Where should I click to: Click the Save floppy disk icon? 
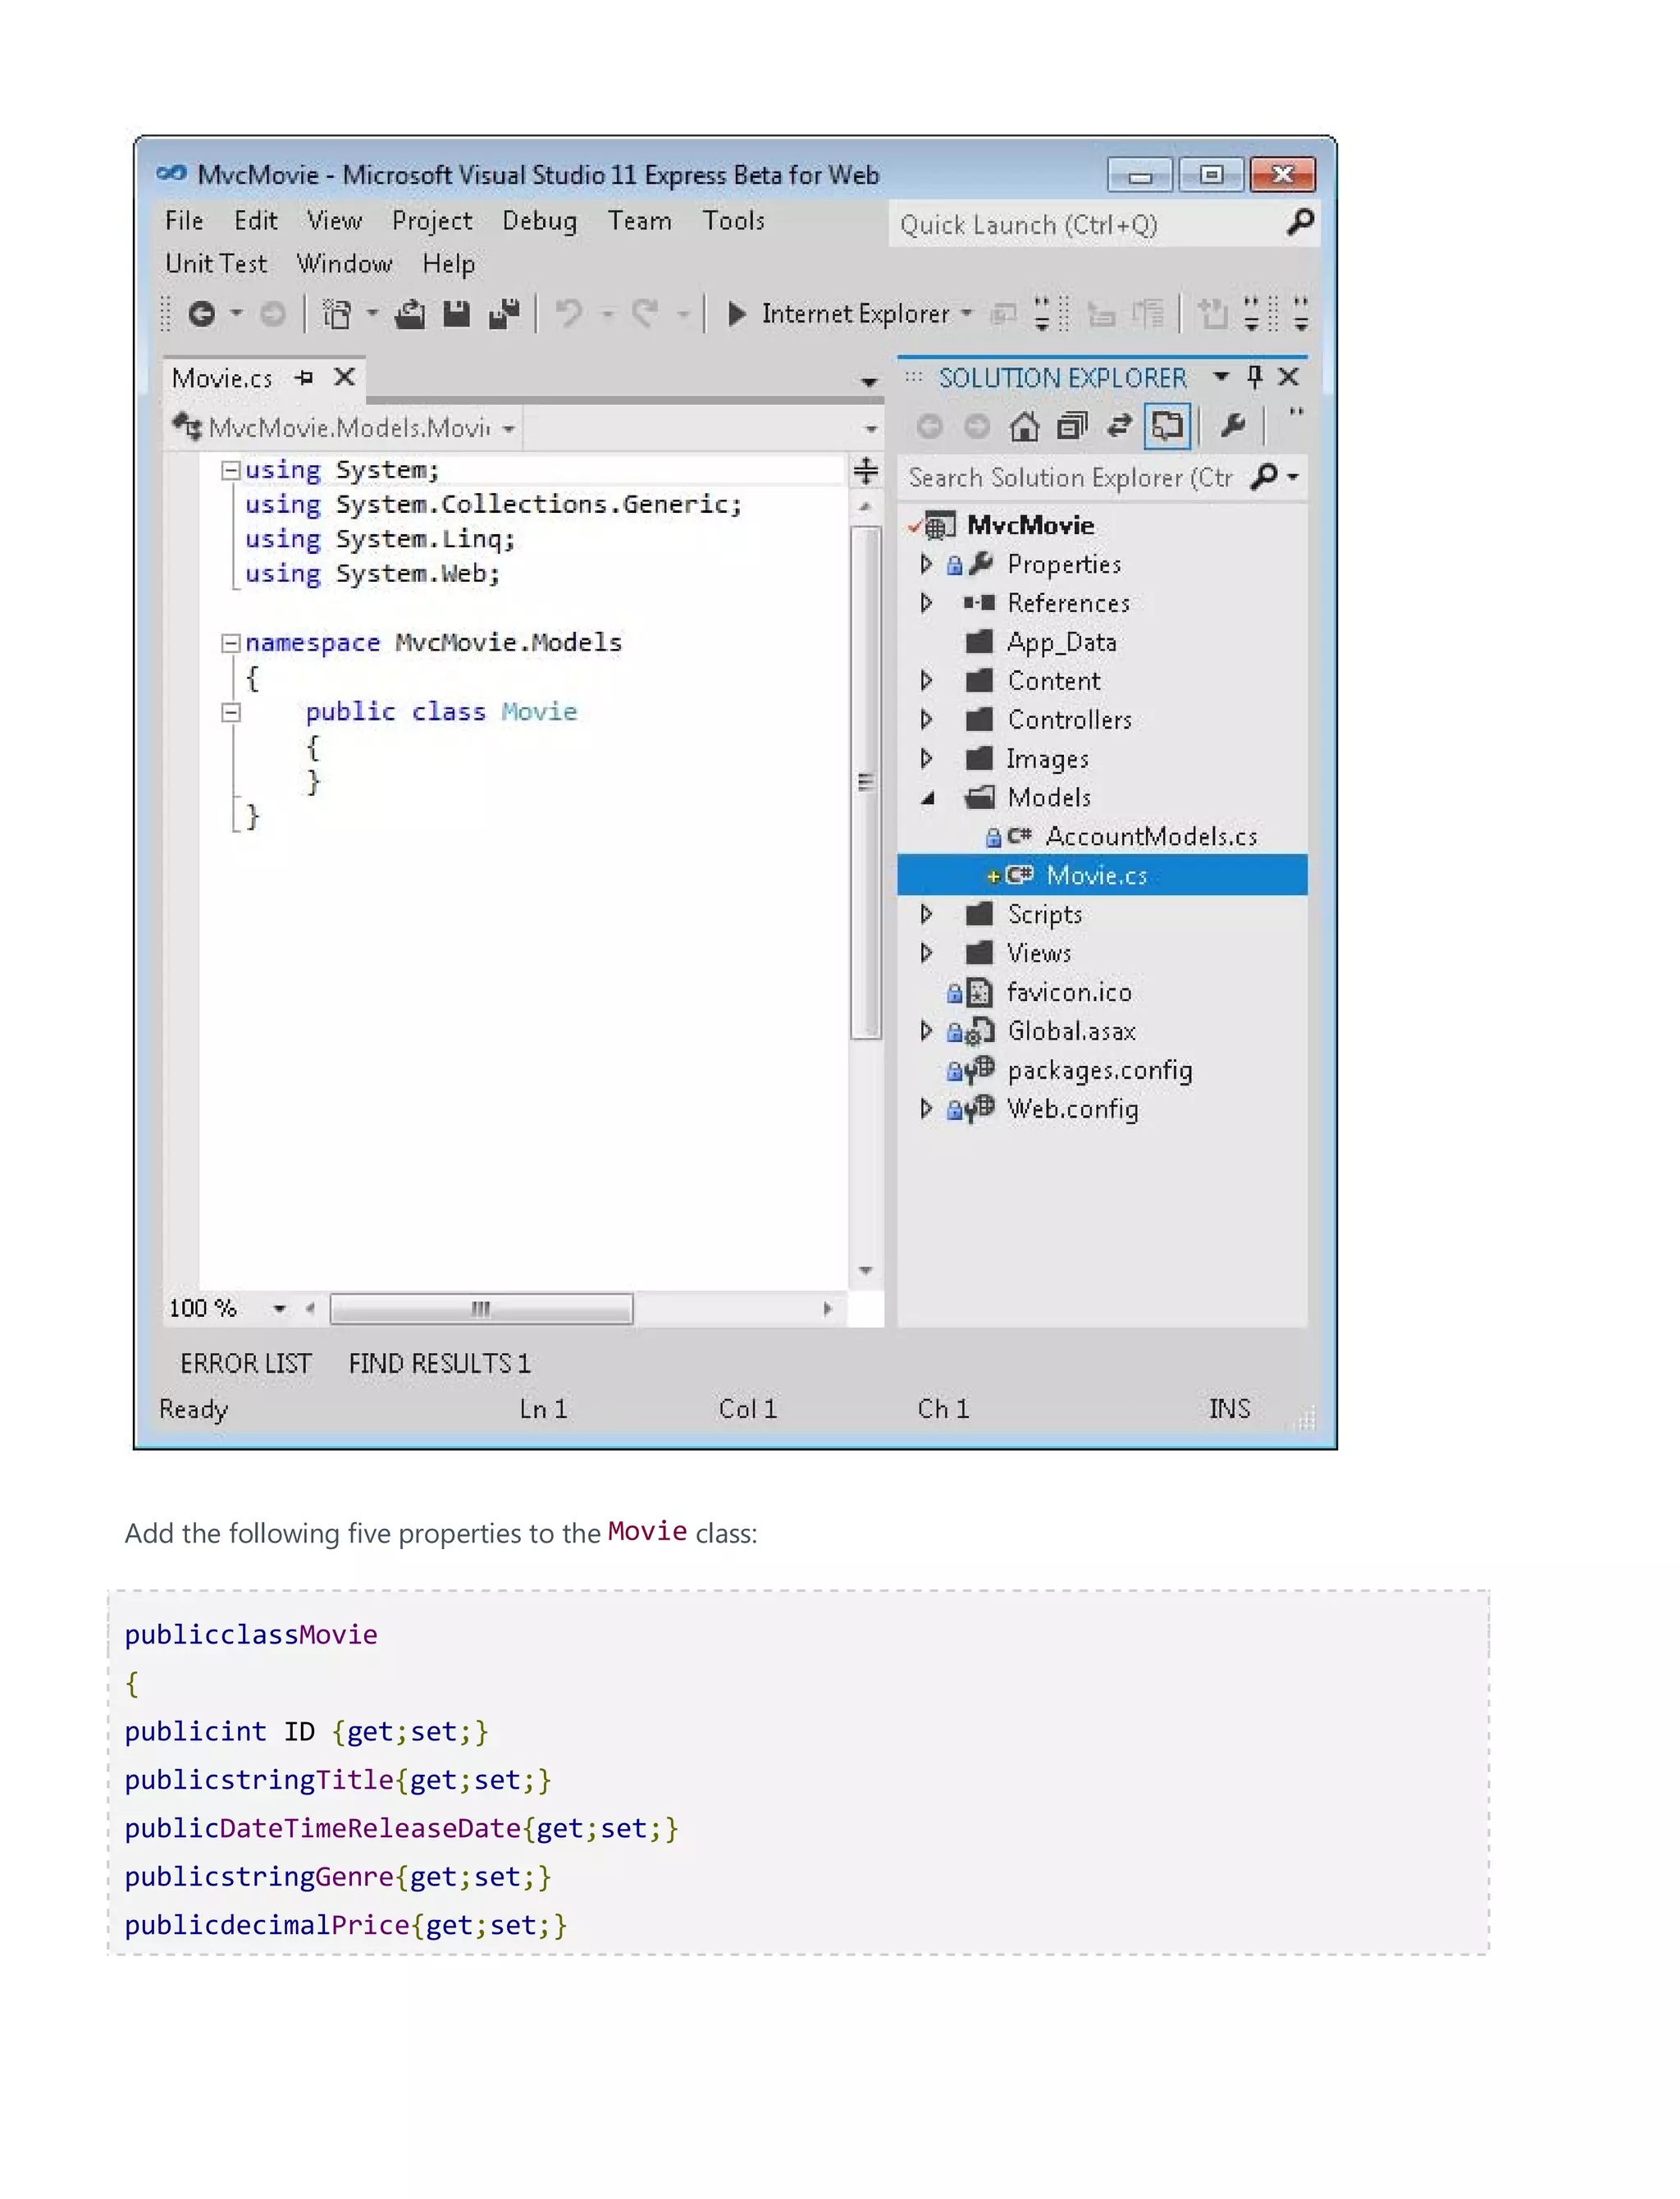457,315
